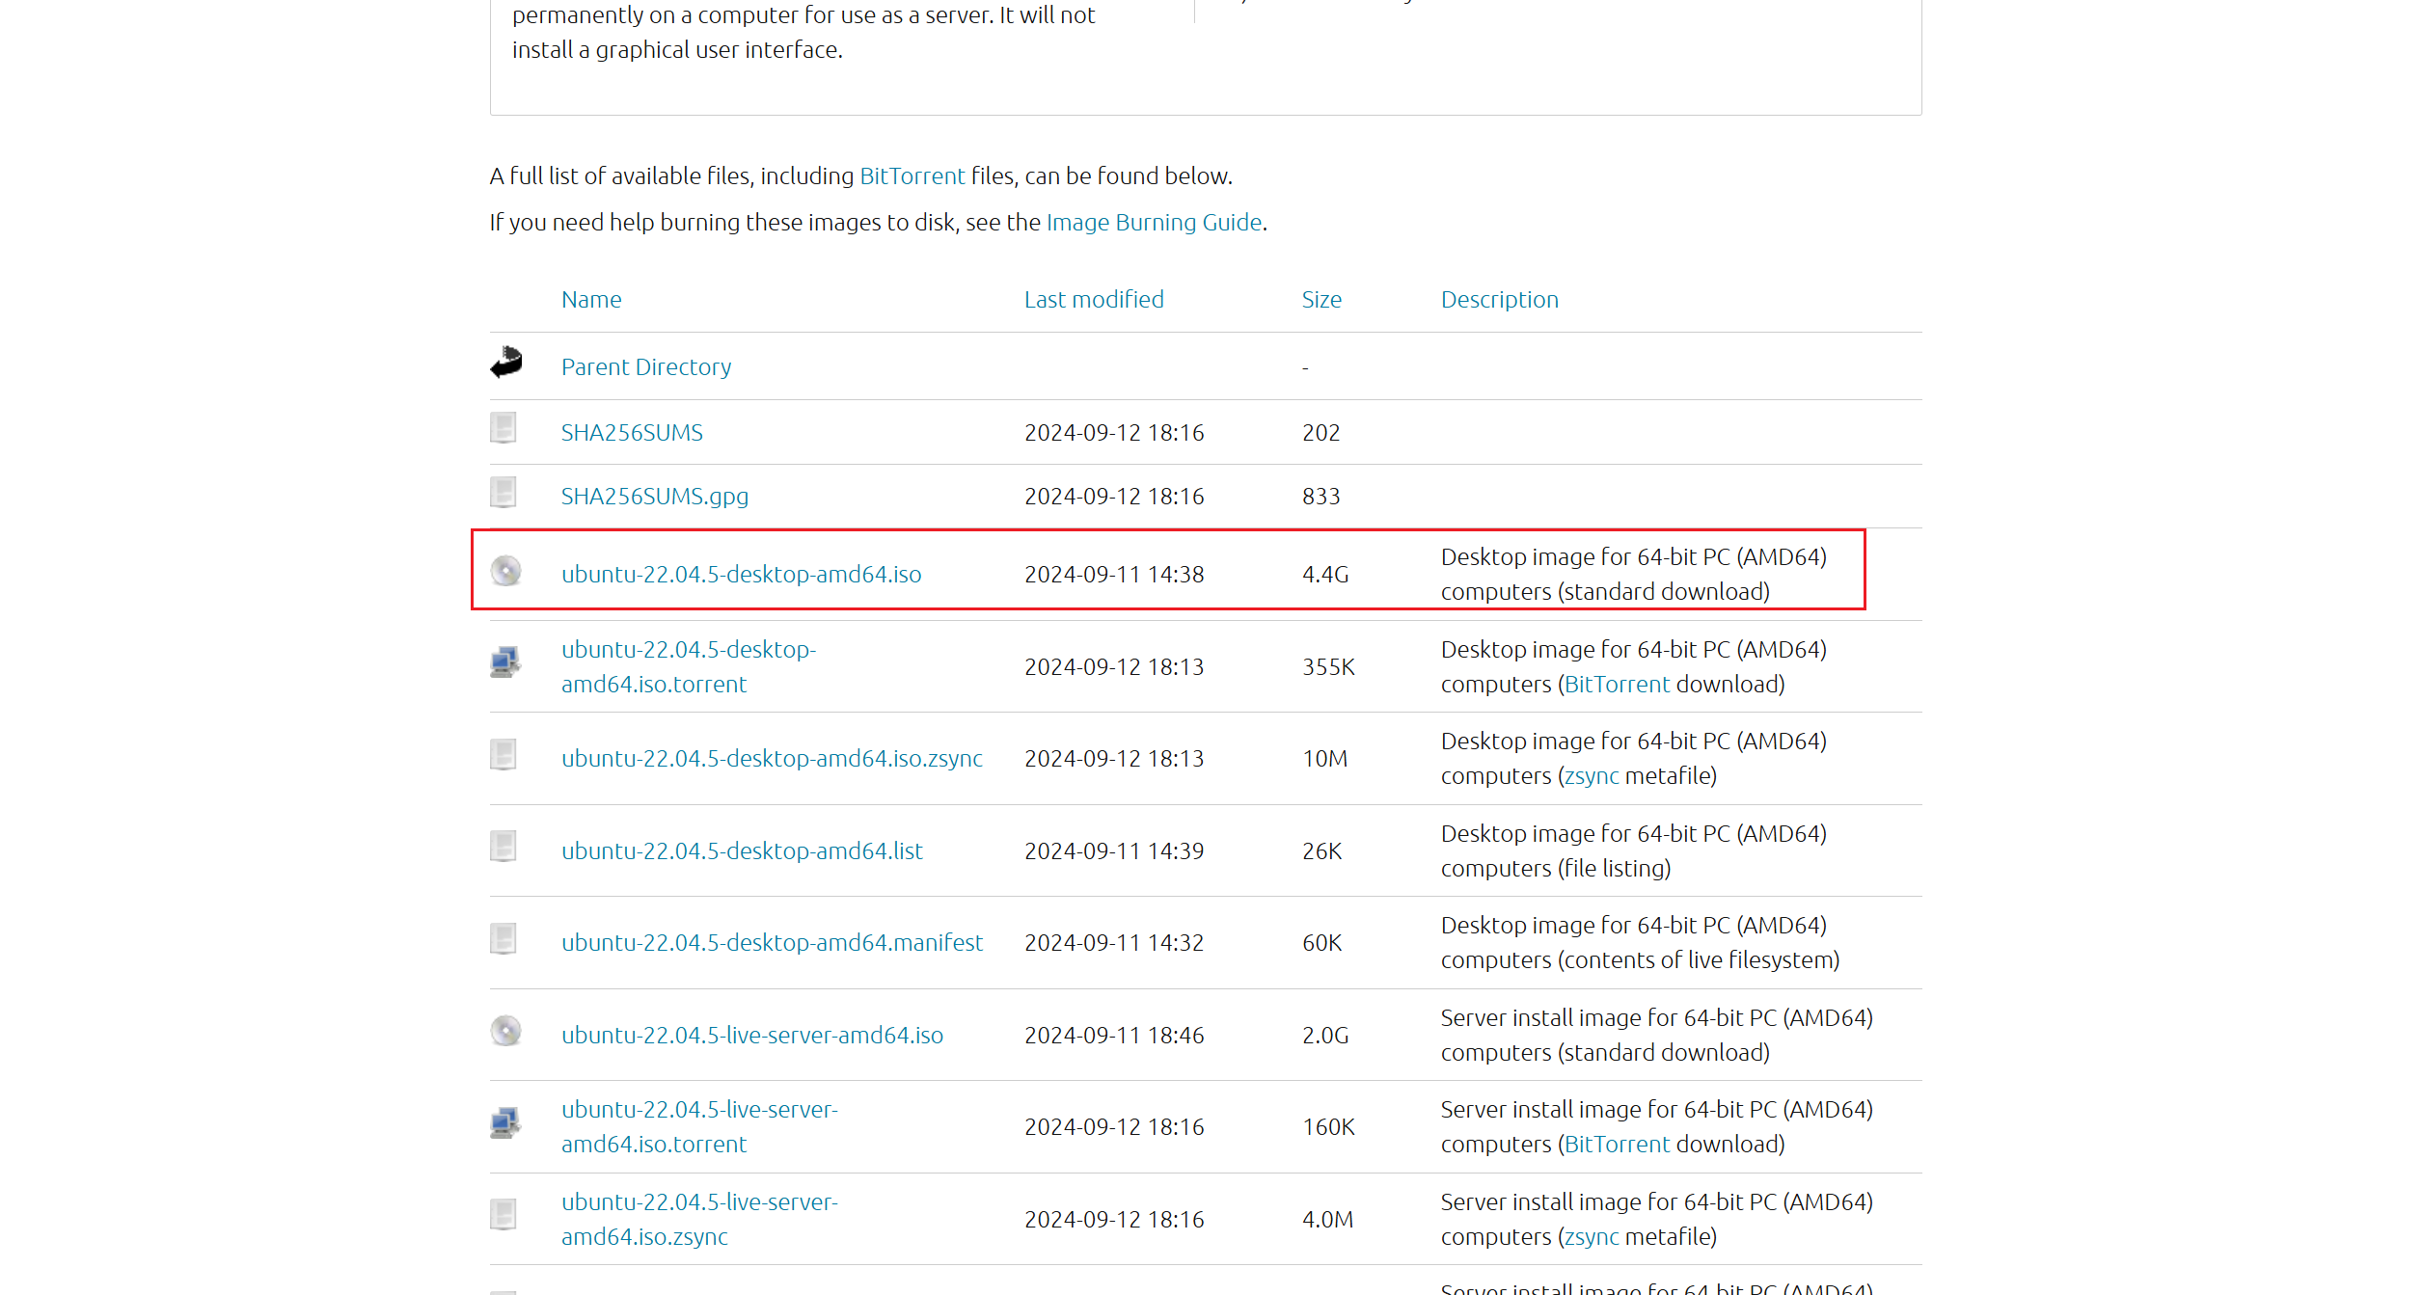Click zsync link in server zsync description
The width and height of the screenshot is (2423, 1295).
(x=1592, y=1237)
